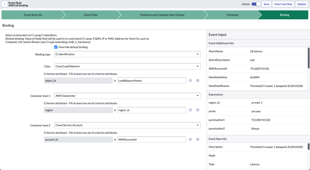Open Container level 2 Cloud Service Account dropdown

tap(127, 125)
